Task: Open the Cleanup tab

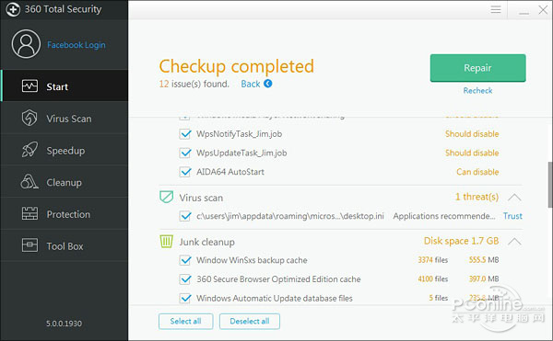Action: pyautogui.click(x=65, y=182)
